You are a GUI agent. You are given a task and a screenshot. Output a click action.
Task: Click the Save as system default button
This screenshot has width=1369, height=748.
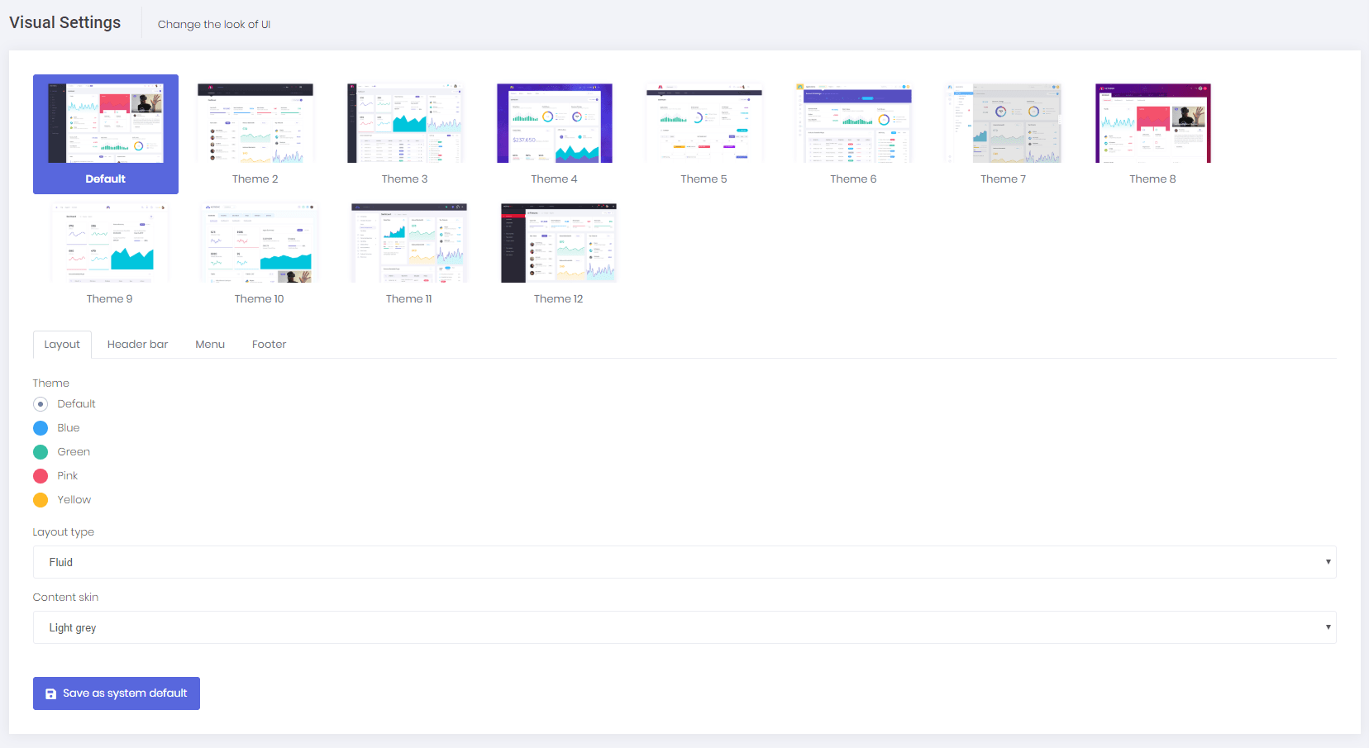click(x=116, y=693)
